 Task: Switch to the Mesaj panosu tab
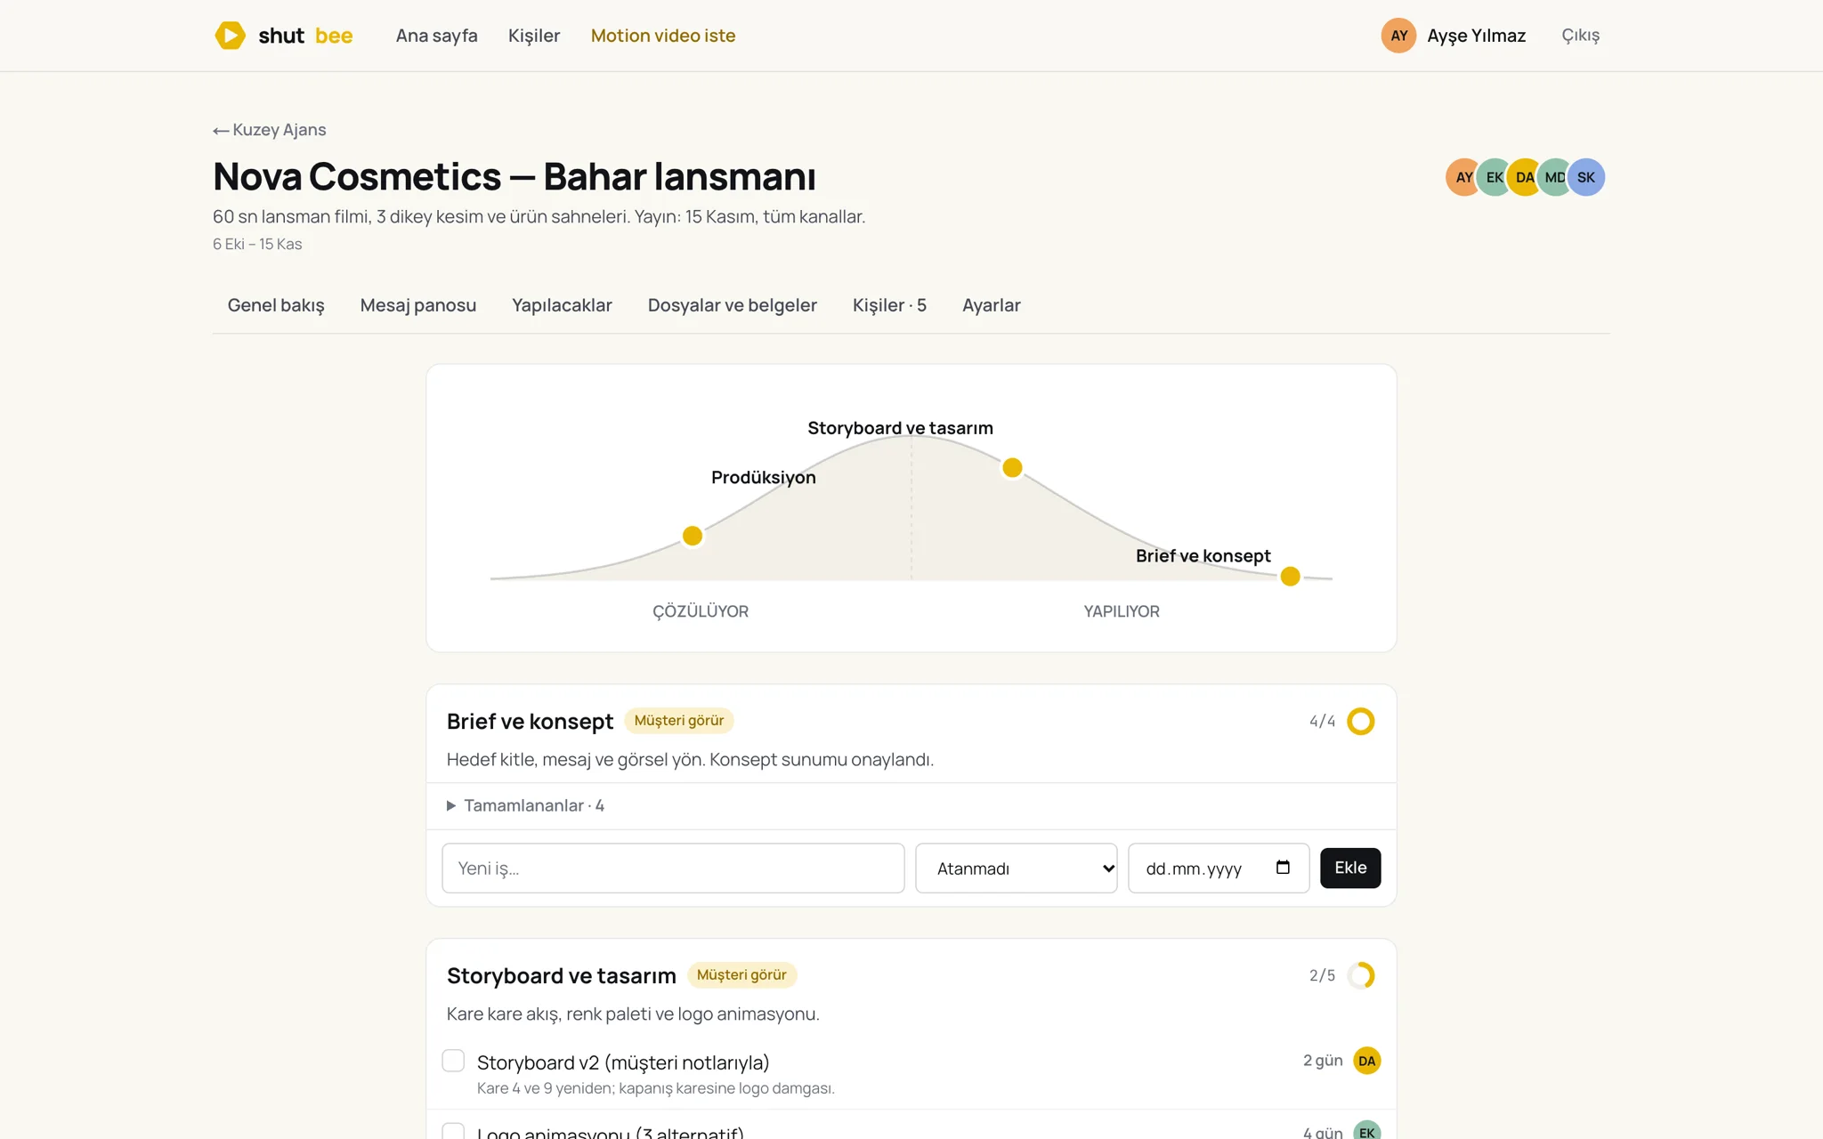pos(418,305)
